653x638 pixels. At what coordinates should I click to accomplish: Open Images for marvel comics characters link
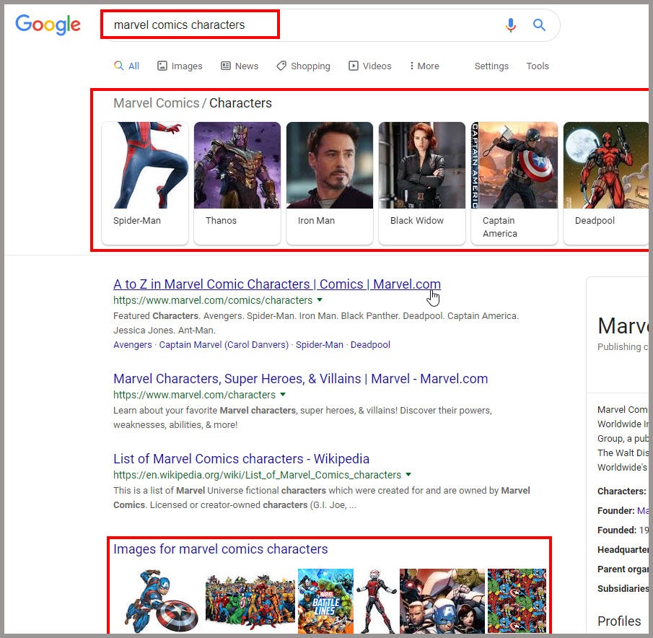220,549
